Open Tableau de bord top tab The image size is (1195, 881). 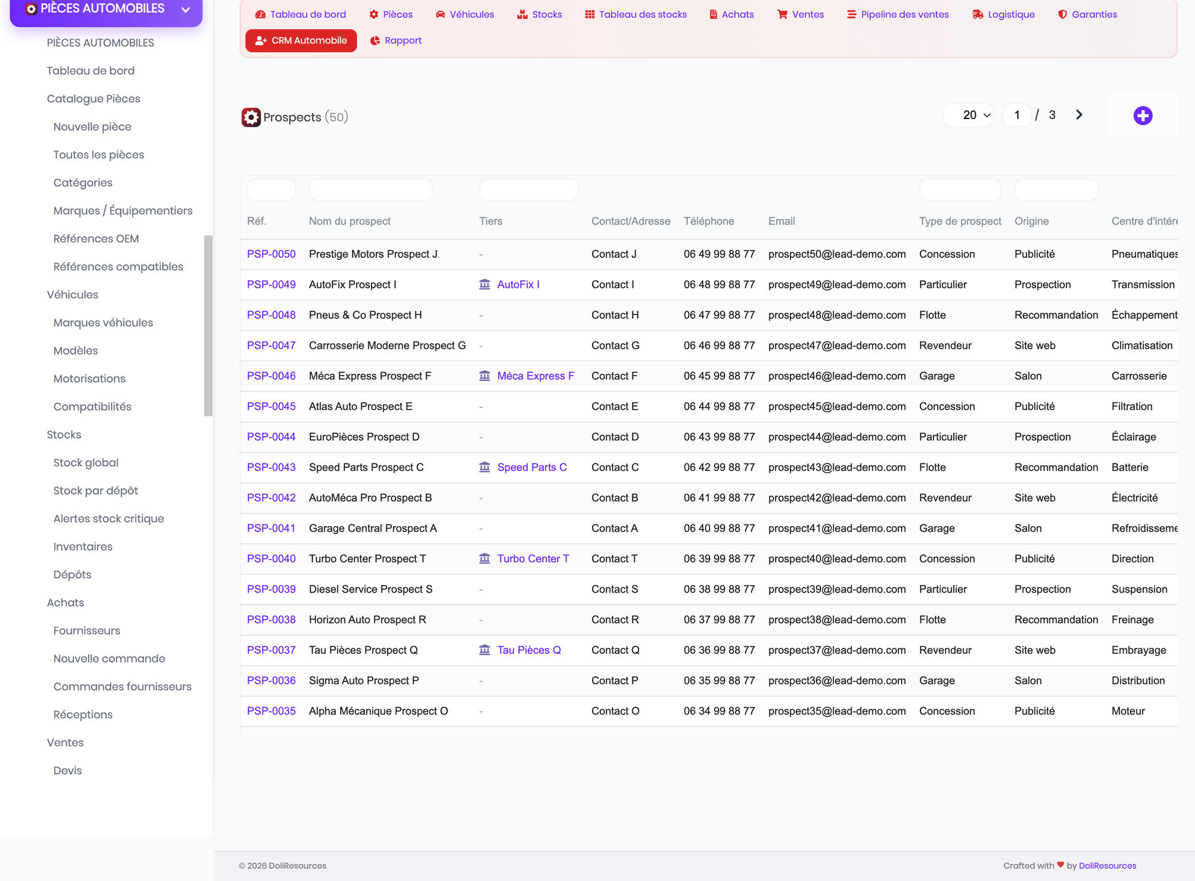tap(300, 15)
